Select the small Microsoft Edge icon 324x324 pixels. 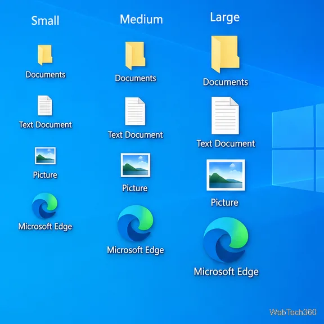coord(45,206)
